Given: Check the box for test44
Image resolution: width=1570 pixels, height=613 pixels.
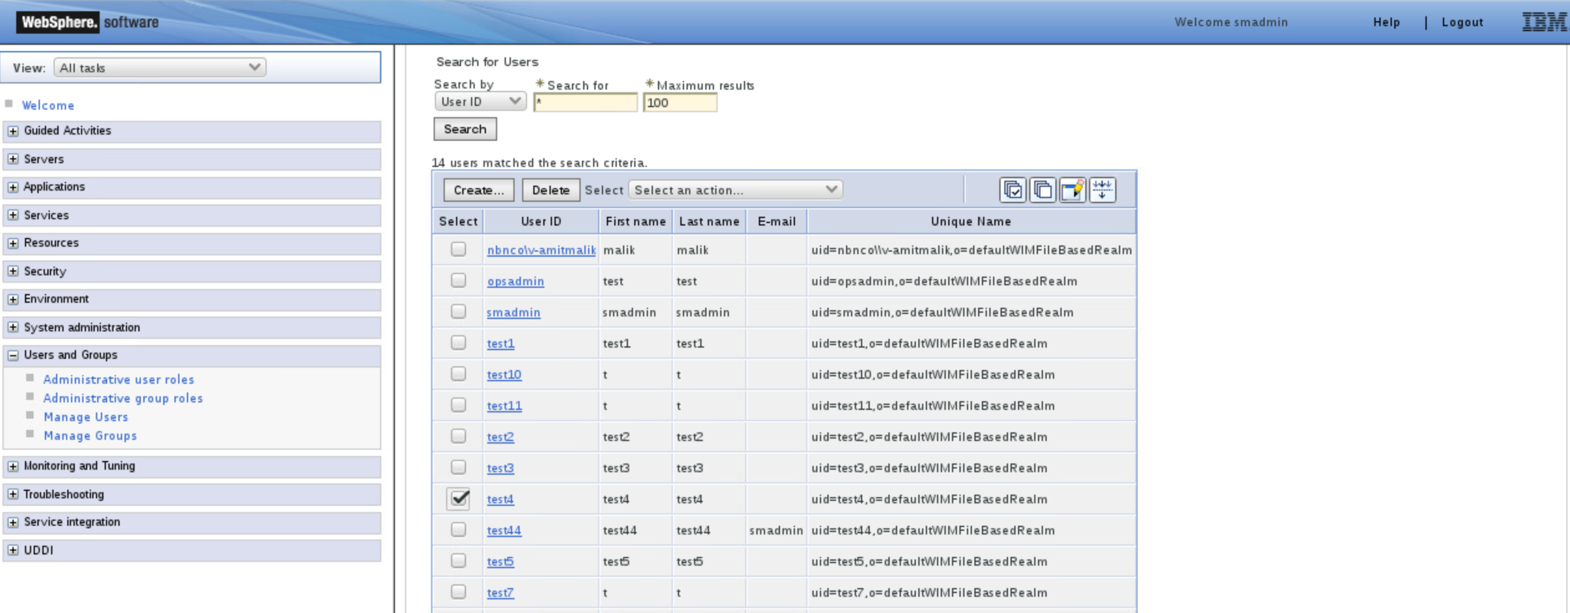Looking at the screenshot, I should pos(459,530).
